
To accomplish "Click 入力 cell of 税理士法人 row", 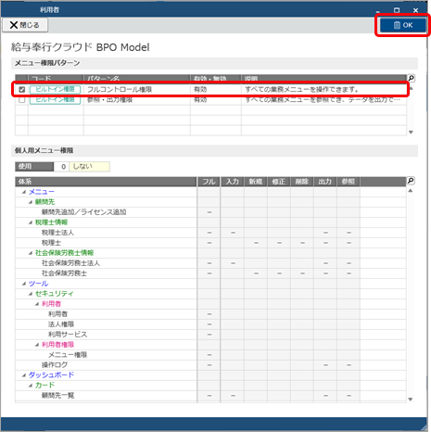I will [x=233, y=233].
